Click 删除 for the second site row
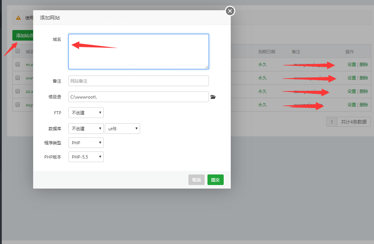This screenshot has width=374, height=244. [x=364, y=78]
